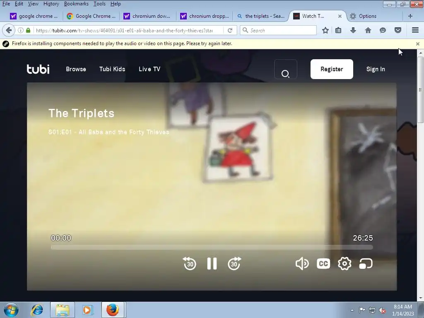Open the File menu

[x=6, y=4]
